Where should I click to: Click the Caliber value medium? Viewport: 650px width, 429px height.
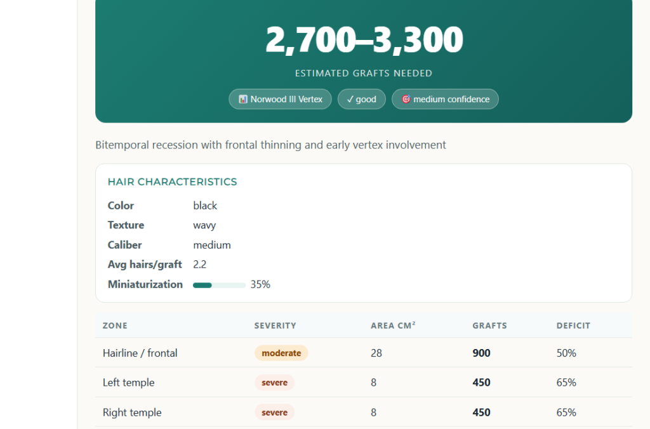click(x=212, y=245)
